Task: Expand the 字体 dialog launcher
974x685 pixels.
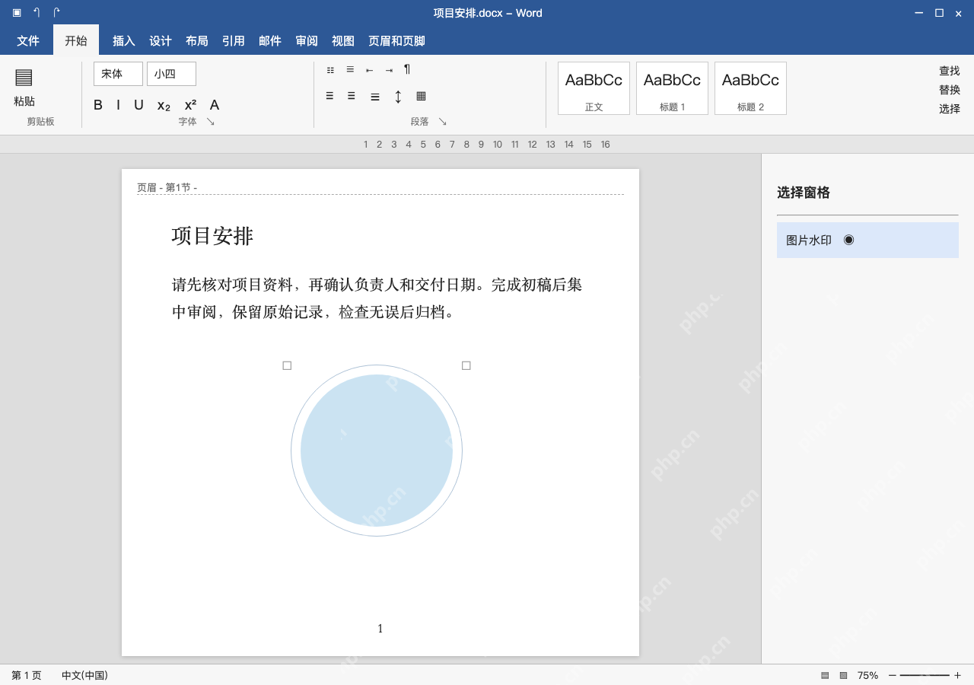Action: coord(211,122)
